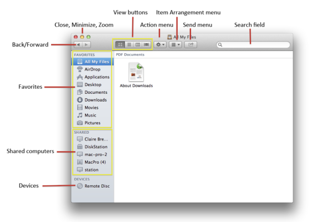Switch to column view
The width and height of the screenshot is (322, 222).
(138, 44)
